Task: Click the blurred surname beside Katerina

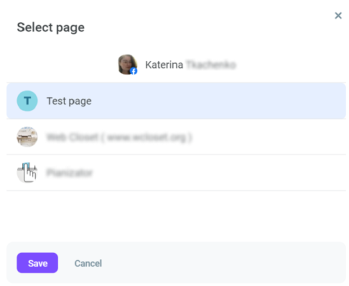Action: pos(210,65)
